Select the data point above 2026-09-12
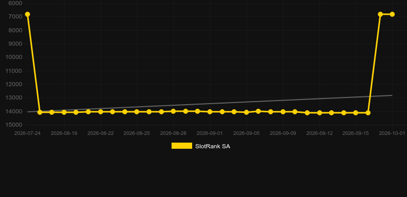This screenshot has width=407, height=197. pyautogui.click(x=319, y=113)
